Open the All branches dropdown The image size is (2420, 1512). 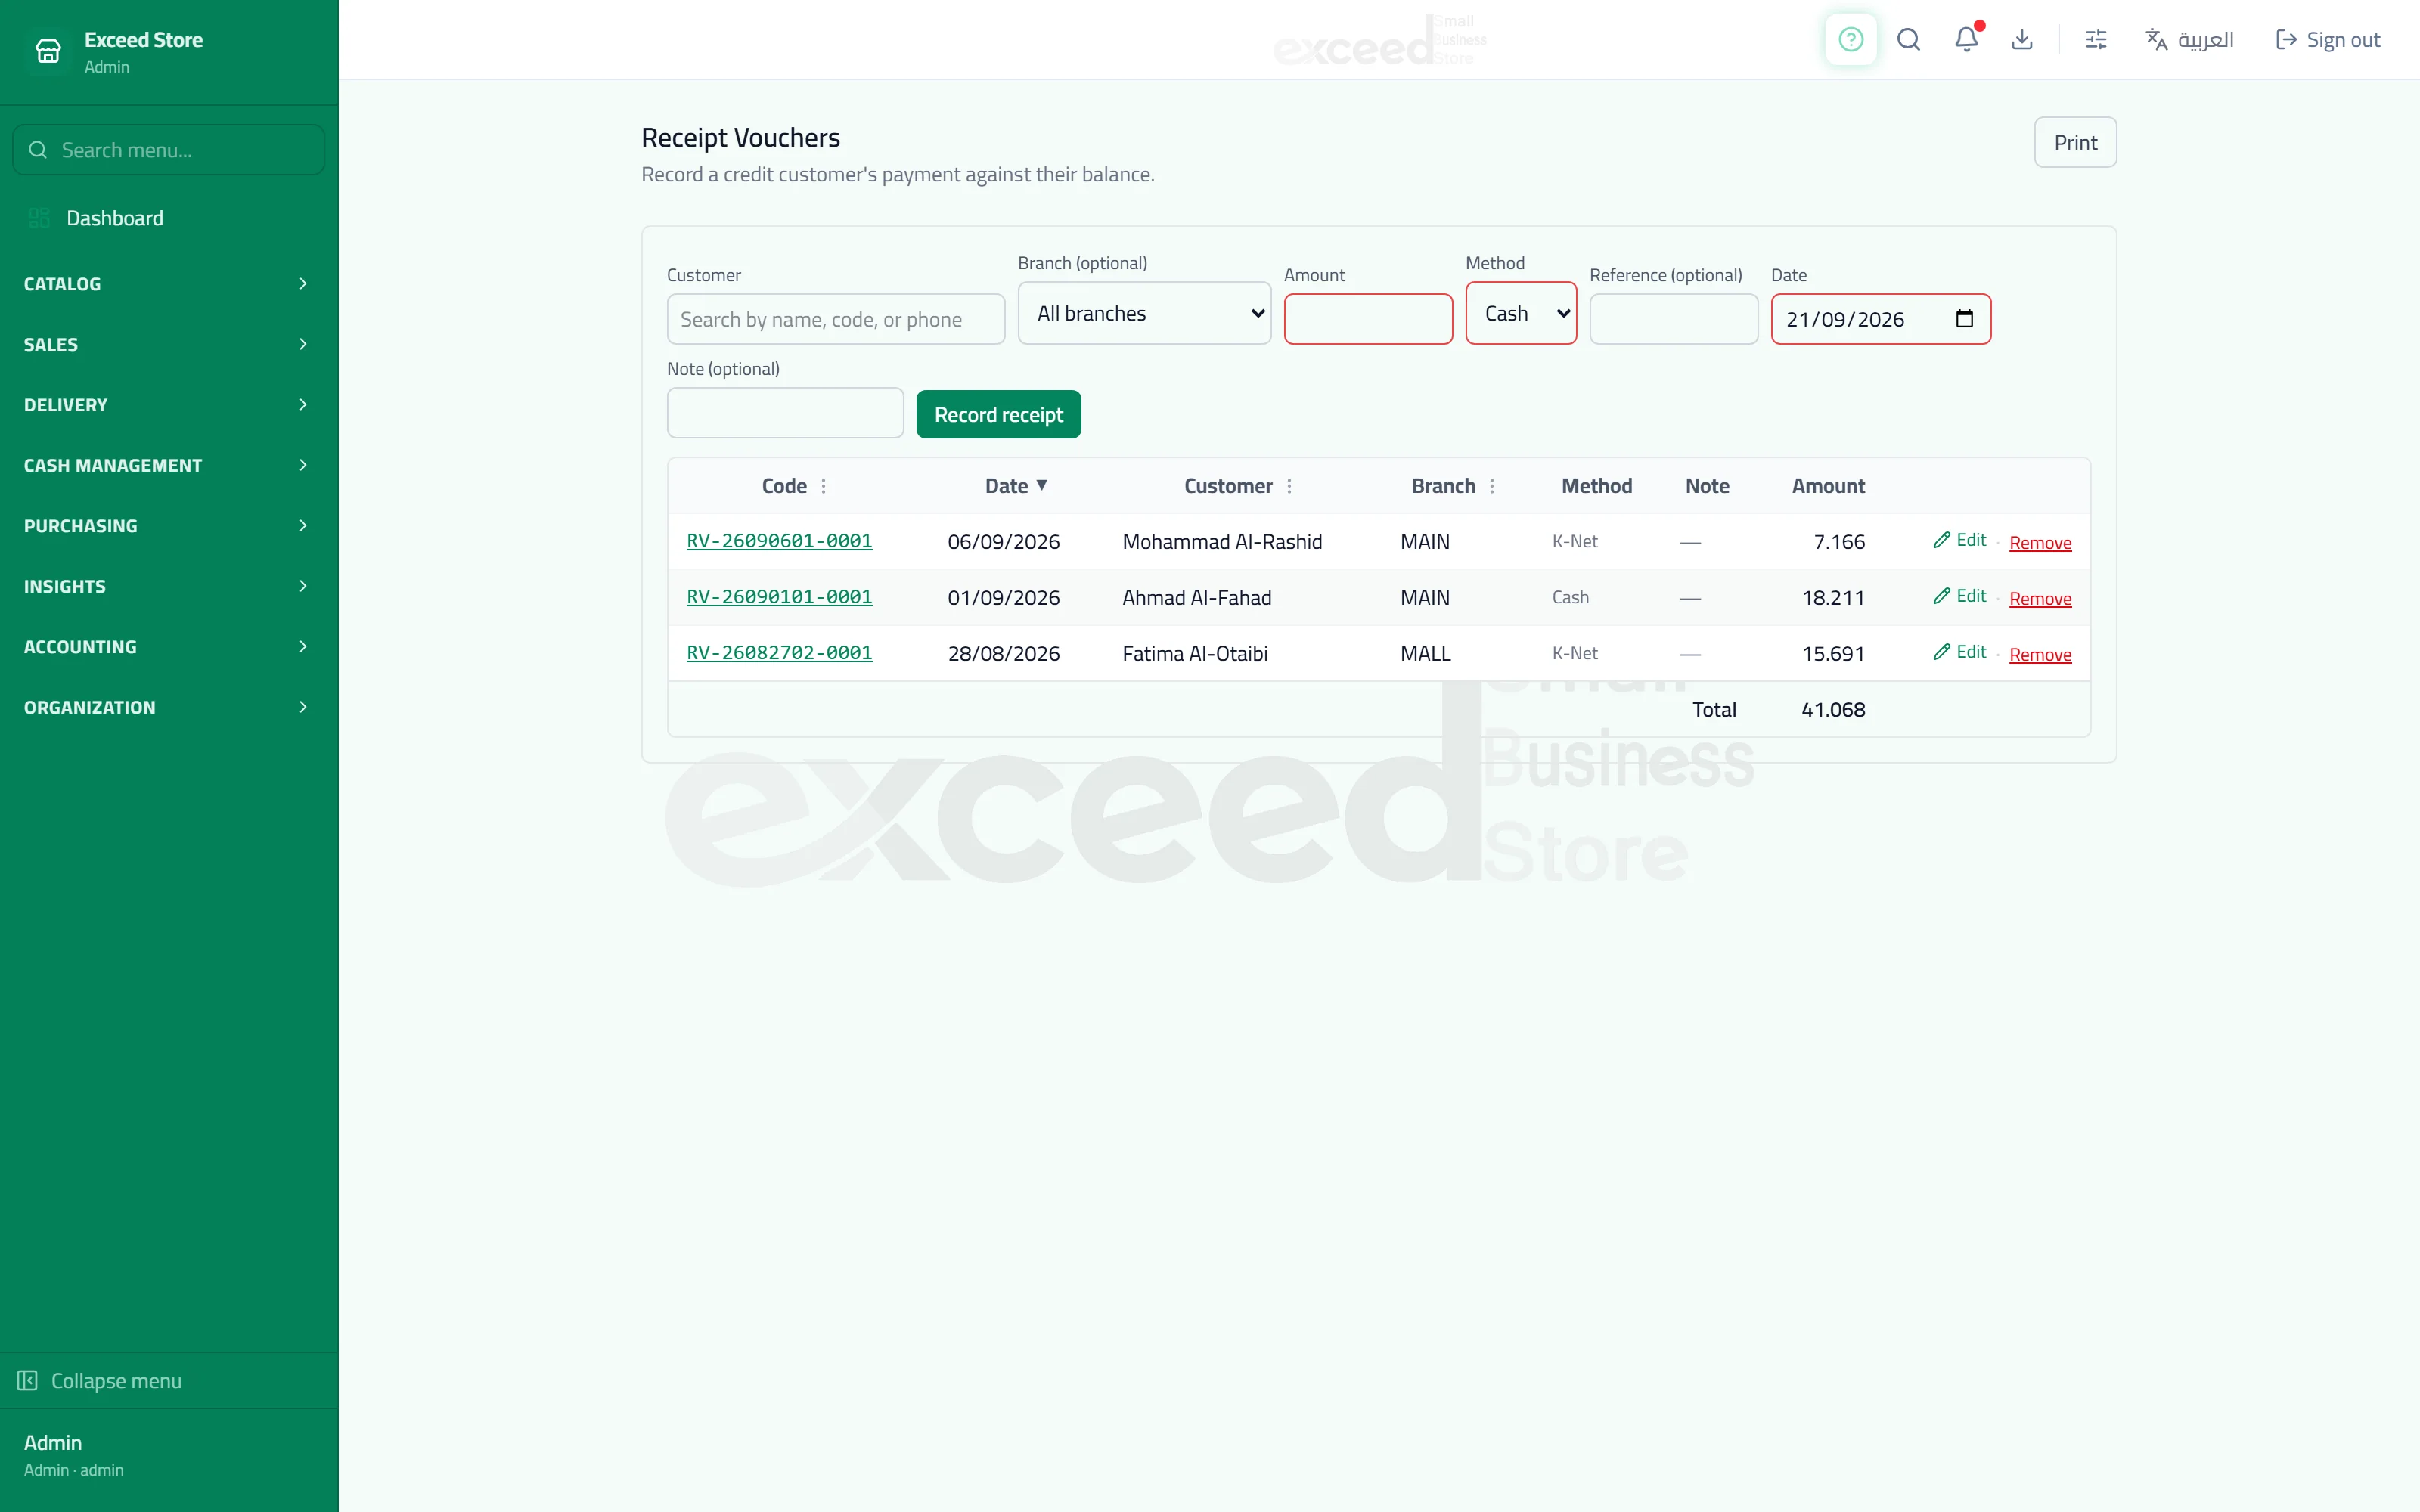(1144, 313)
